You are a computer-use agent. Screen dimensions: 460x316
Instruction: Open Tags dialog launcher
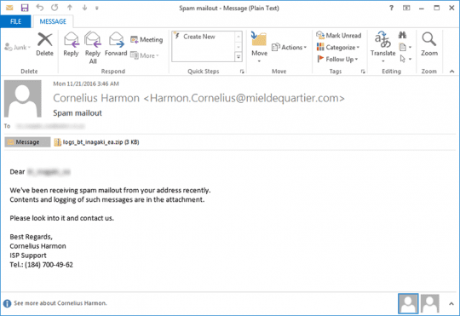click(x=363, y=72)
